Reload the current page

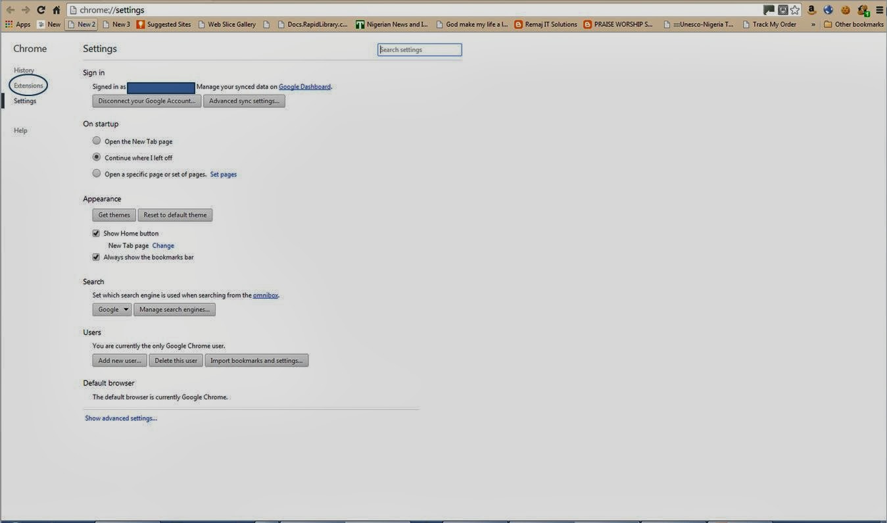point(41,10)
